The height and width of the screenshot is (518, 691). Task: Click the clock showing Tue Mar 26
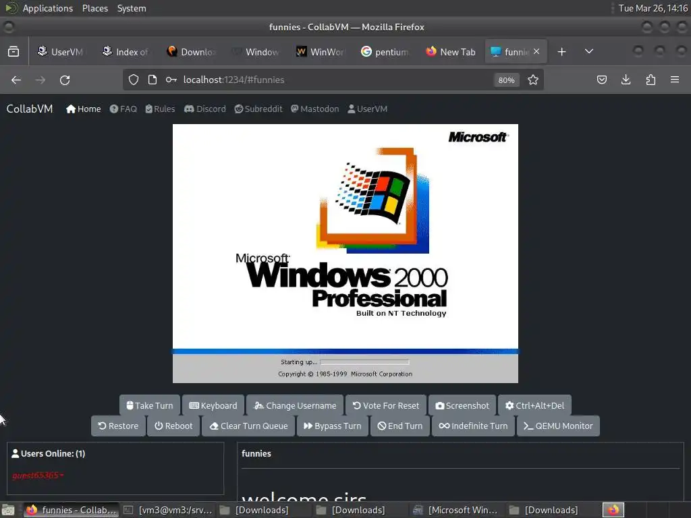point(653,8)
